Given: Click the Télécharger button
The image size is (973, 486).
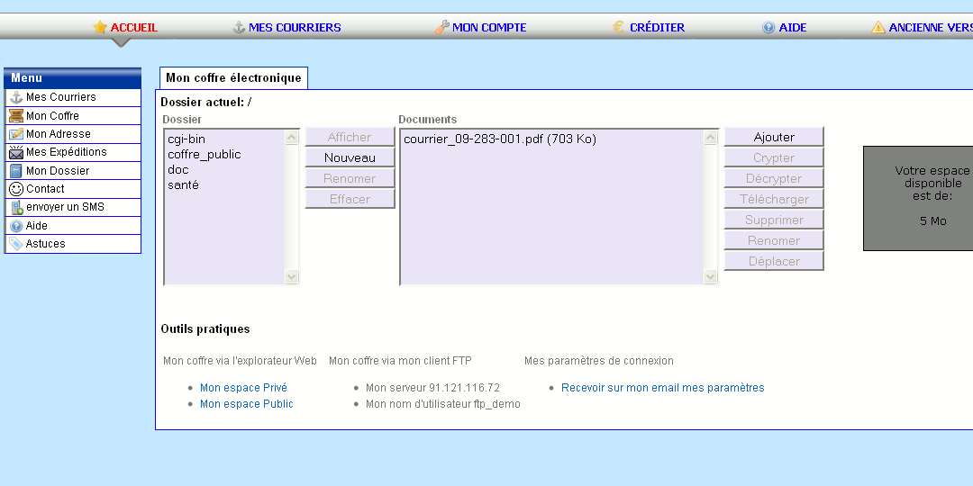Looking at the screenshot, I should [774, 199].
